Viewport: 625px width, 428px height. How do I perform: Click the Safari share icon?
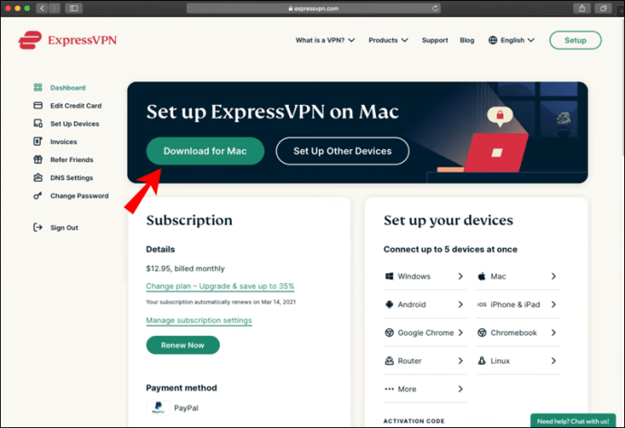582,8
